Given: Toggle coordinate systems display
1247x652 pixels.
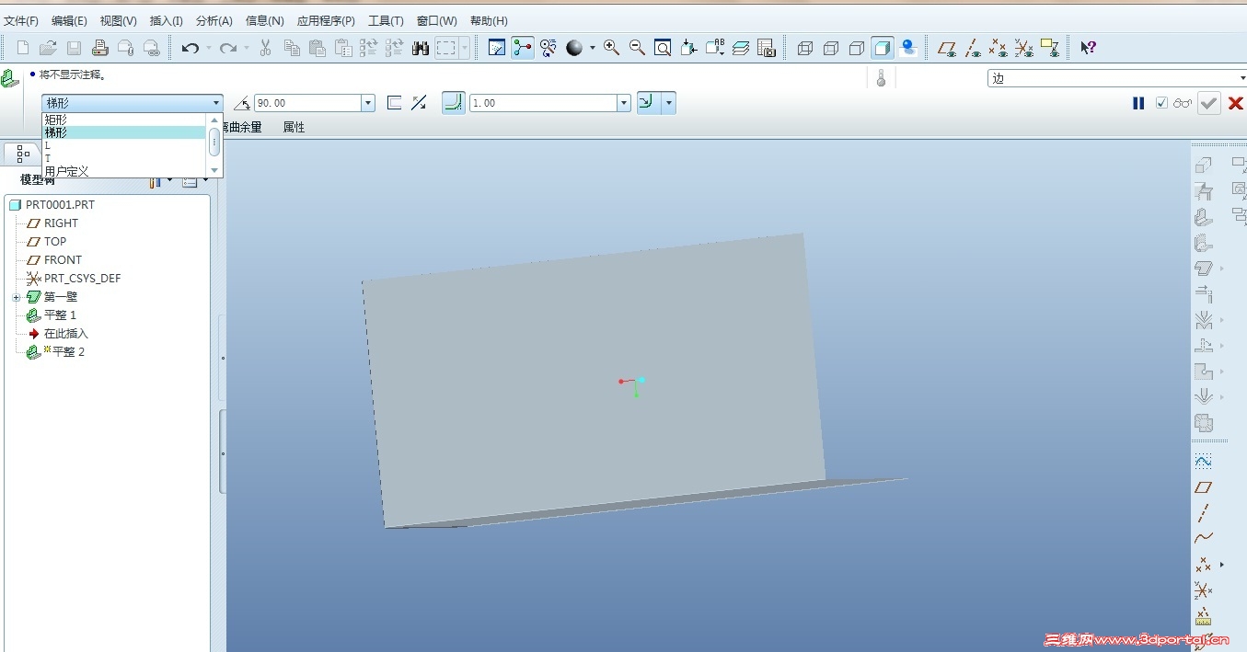Looking at the screenshot, I should point(1023,48).
